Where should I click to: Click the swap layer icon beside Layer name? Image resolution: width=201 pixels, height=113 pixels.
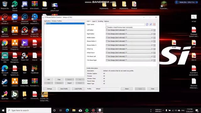(151, 24)
